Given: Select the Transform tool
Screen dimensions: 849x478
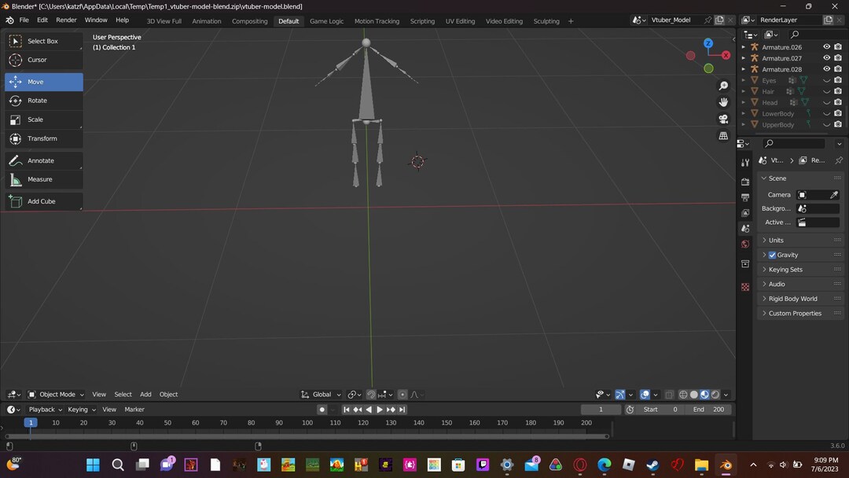Looking at the screenshot, I should pos(44,138).
